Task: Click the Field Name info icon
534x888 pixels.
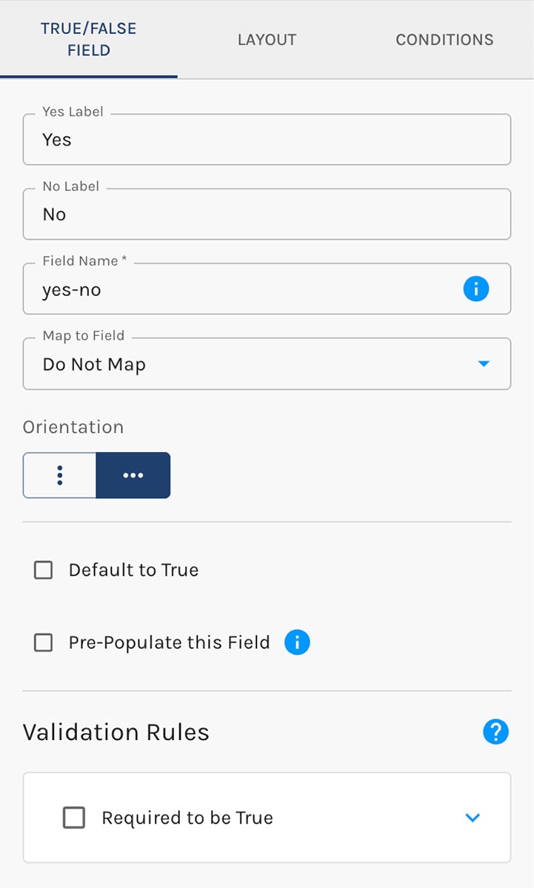Action: click(475, 289)
